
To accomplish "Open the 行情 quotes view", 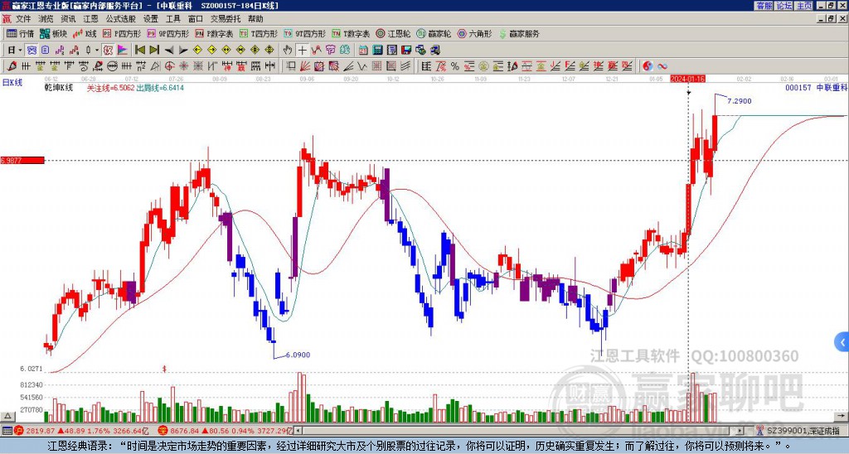I will pyautogui.click(x=20, y=34).
